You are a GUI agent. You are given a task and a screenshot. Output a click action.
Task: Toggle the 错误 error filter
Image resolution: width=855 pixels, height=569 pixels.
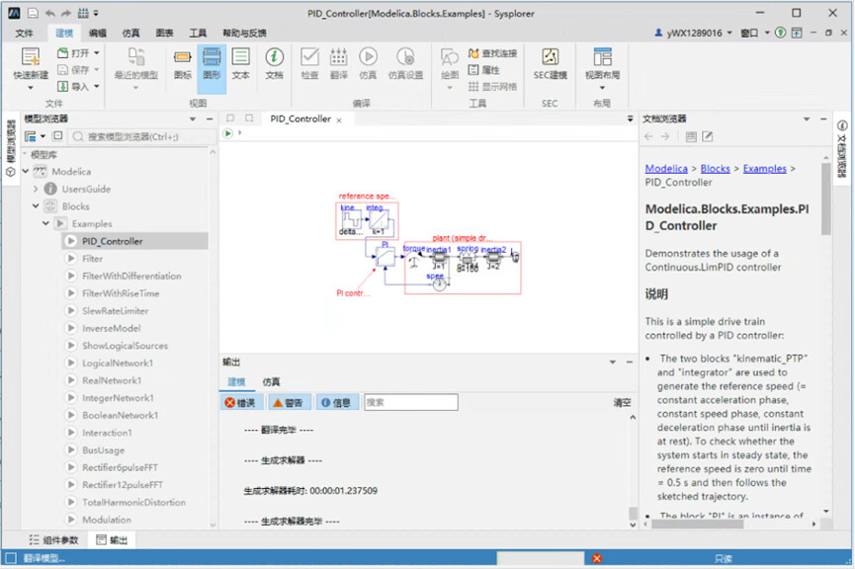pyautogui.click(x=241, y=402)
